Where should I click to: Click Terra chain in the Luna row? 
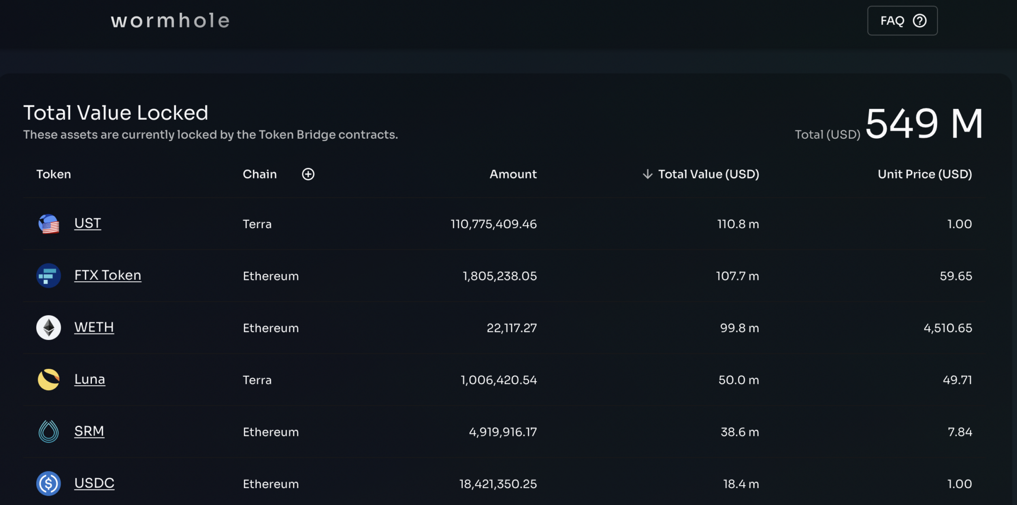click(257, 380)
